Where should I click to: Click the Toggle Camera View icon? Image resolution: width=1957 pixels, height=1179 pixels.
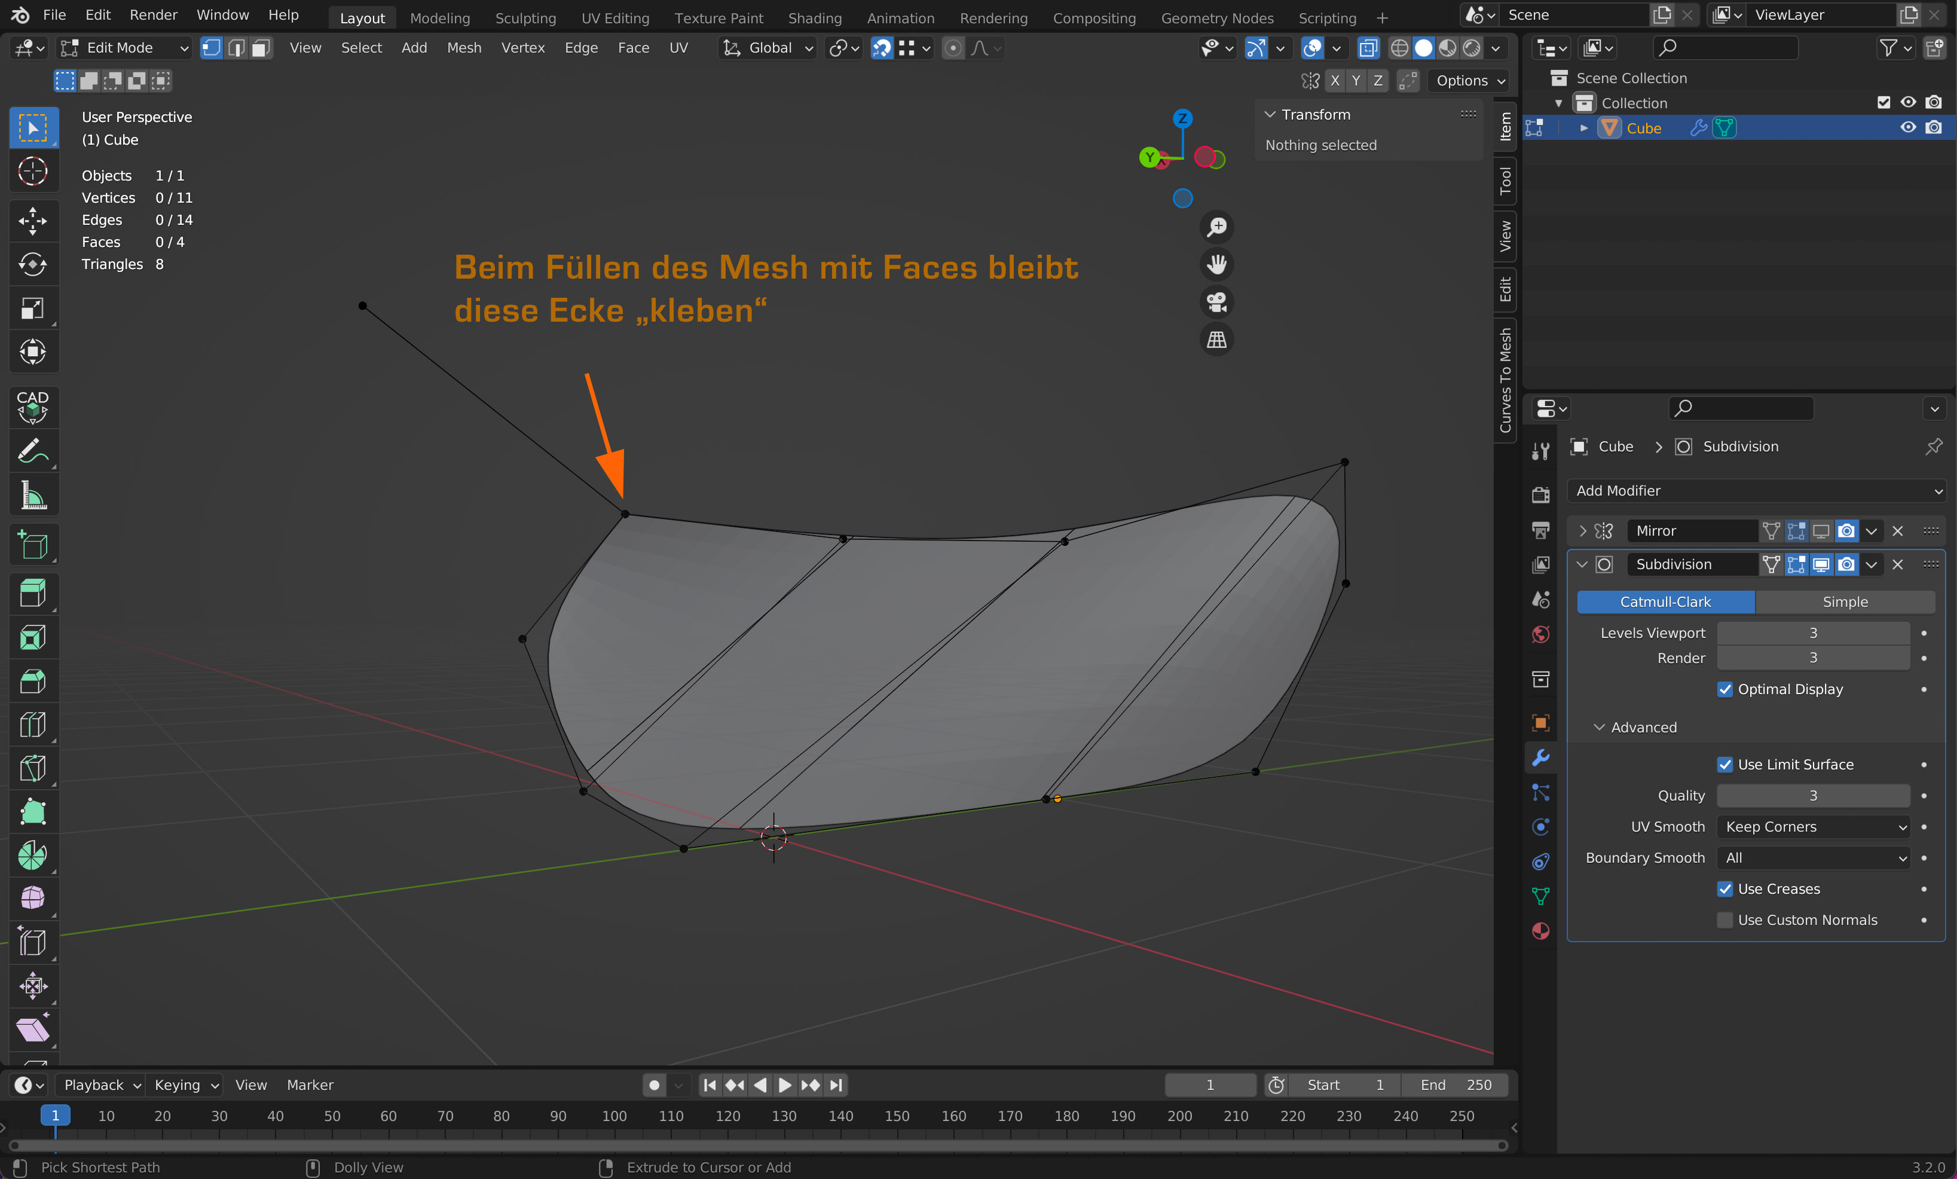[x=1216, y=302]
